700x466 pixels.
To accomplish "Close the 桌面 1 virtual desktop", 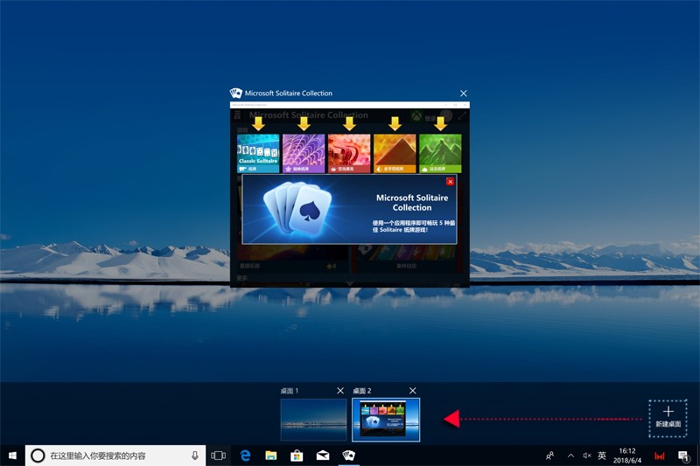I will [x=340, y=391].
